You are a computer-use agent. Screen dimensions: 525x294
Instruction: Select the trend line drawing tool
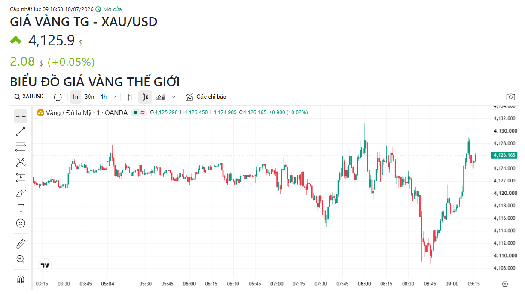(x=21, y=131)
